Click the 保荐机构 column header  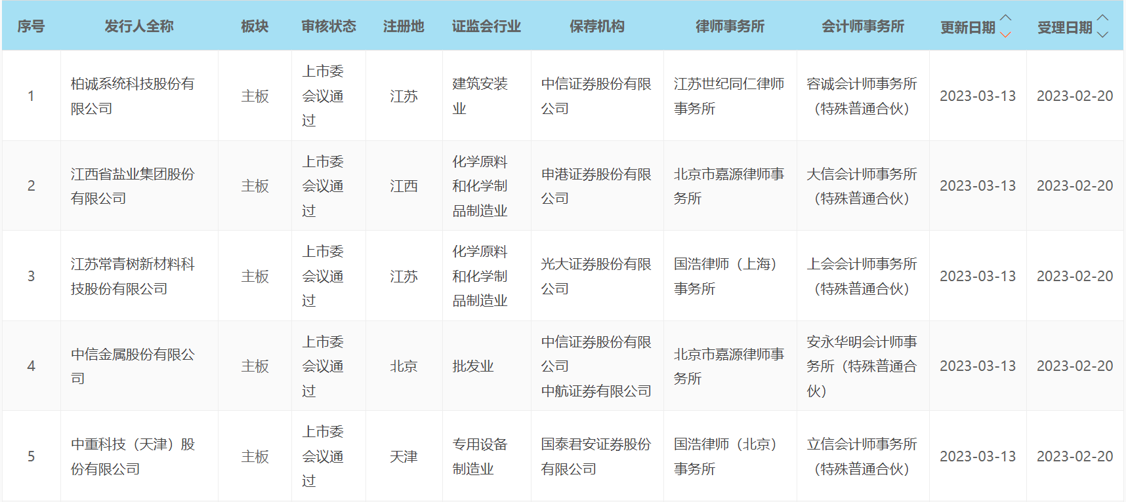[597, 26]
